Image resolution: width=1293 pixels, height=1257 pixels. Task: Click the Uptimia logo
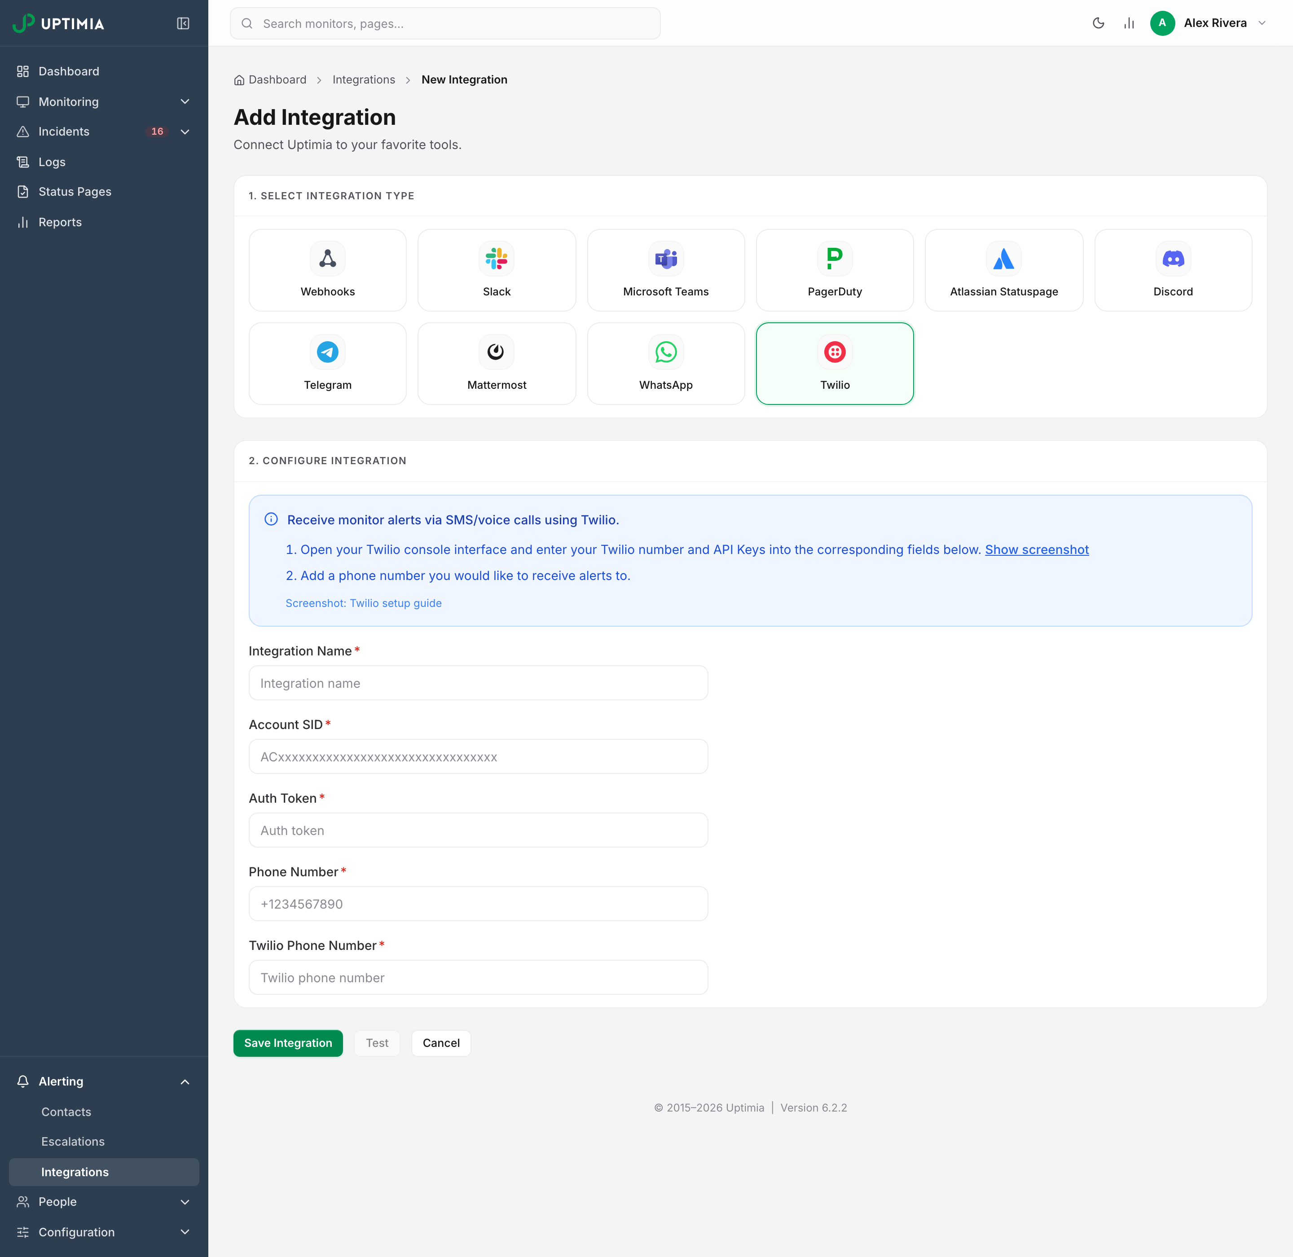click(59, 23)
